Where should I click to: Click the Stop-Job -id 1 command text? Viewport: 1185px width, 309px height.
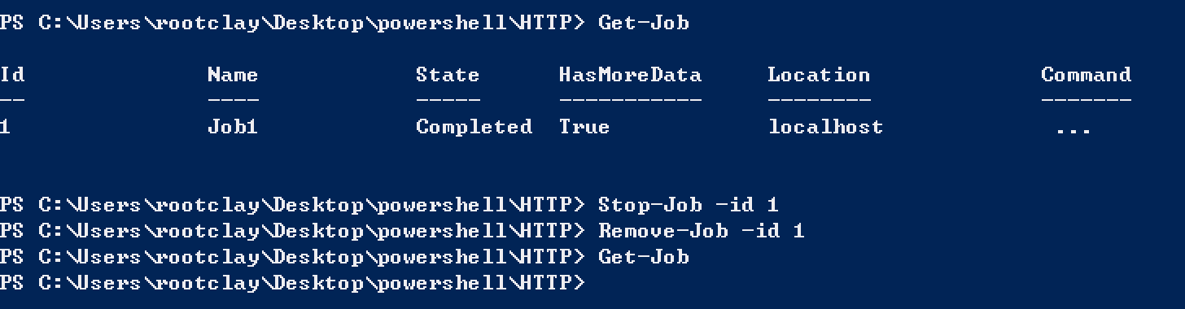click(689, 205)
